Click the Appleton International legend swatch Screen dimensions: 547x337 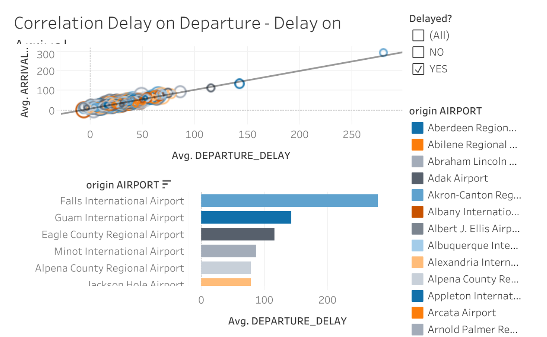417,296
